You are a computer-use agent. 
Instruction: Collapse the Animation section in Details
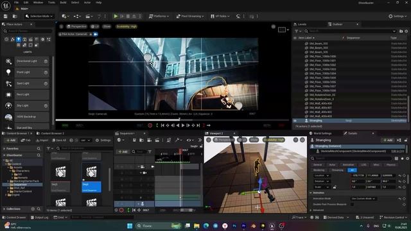(x=311, y=193)
